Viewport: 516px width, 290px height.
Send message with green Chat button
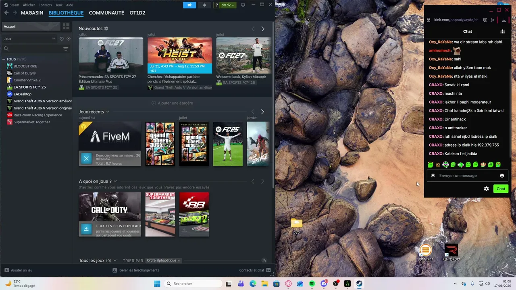pos(501,188)
